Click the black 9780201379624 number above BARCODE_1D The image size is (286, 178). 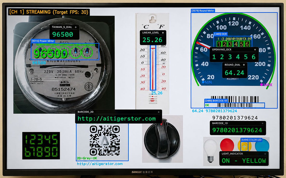coord(235,118)
